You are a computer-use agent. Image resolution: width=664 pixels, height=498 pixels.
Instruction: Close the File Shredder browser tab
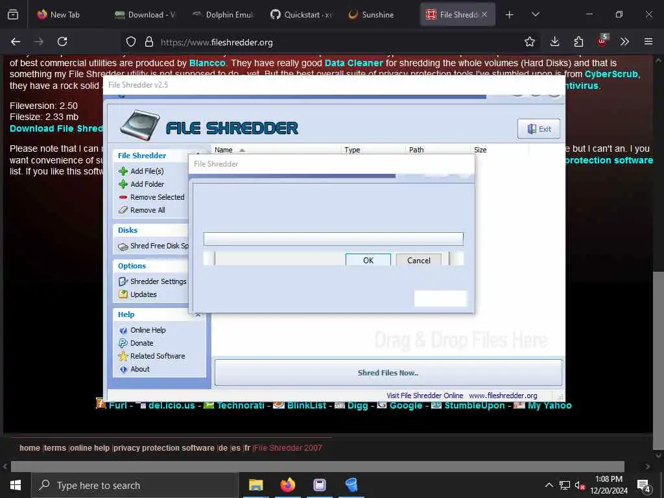(484, 14)
